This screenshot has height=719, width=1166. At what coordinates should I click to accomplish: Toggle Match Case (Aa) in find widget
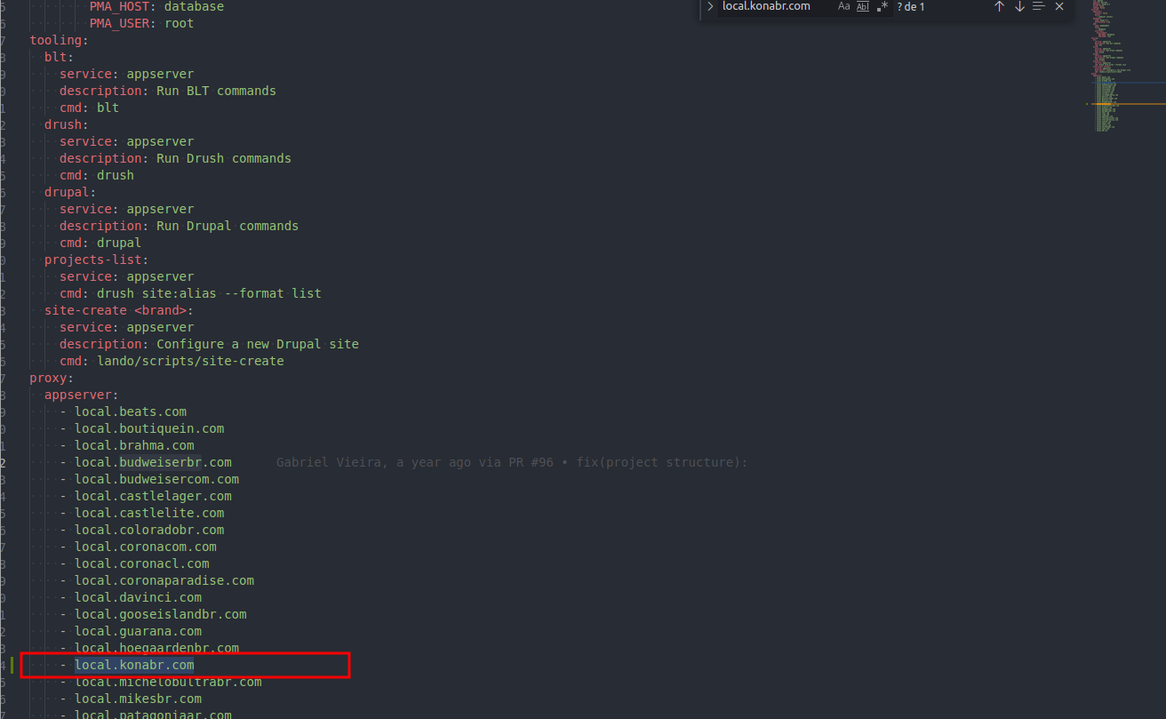coord(843,6)
